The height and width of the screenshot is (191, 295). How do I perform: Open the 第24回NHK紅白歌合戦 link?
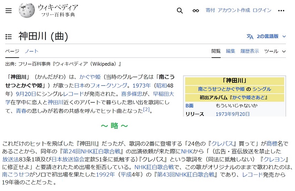(x=91, y=151)
